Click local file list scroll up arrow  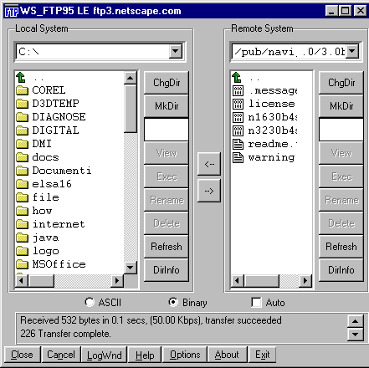pyautogui.click(x=131, y=78)
